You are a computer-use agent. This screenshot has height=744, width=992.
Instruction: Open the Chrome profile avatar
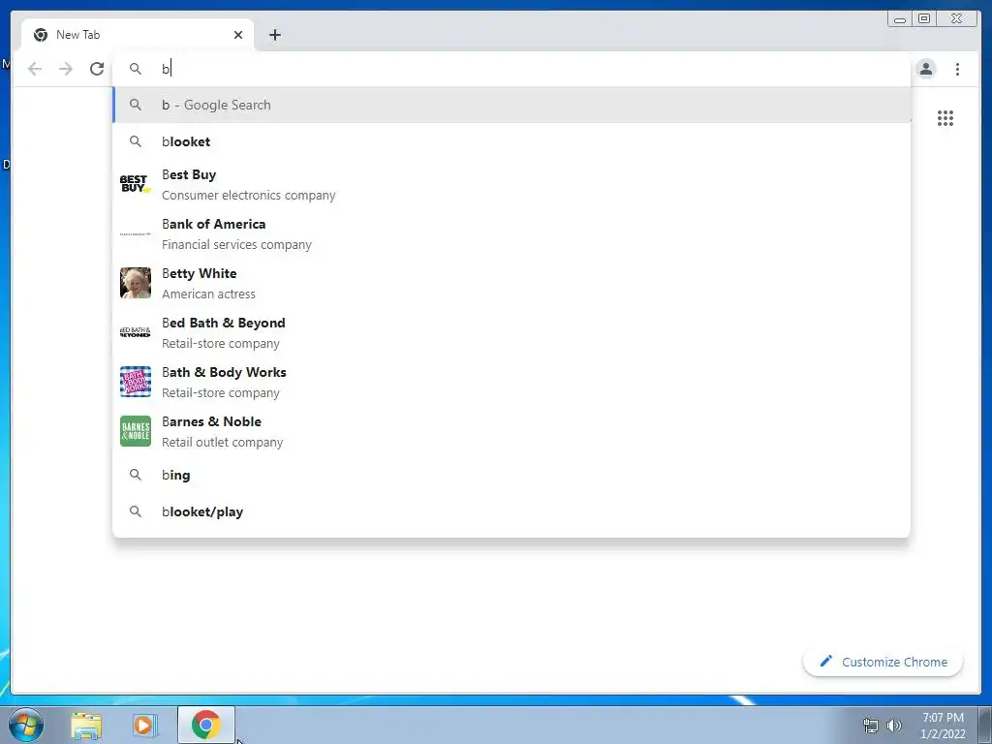point(925,69)
